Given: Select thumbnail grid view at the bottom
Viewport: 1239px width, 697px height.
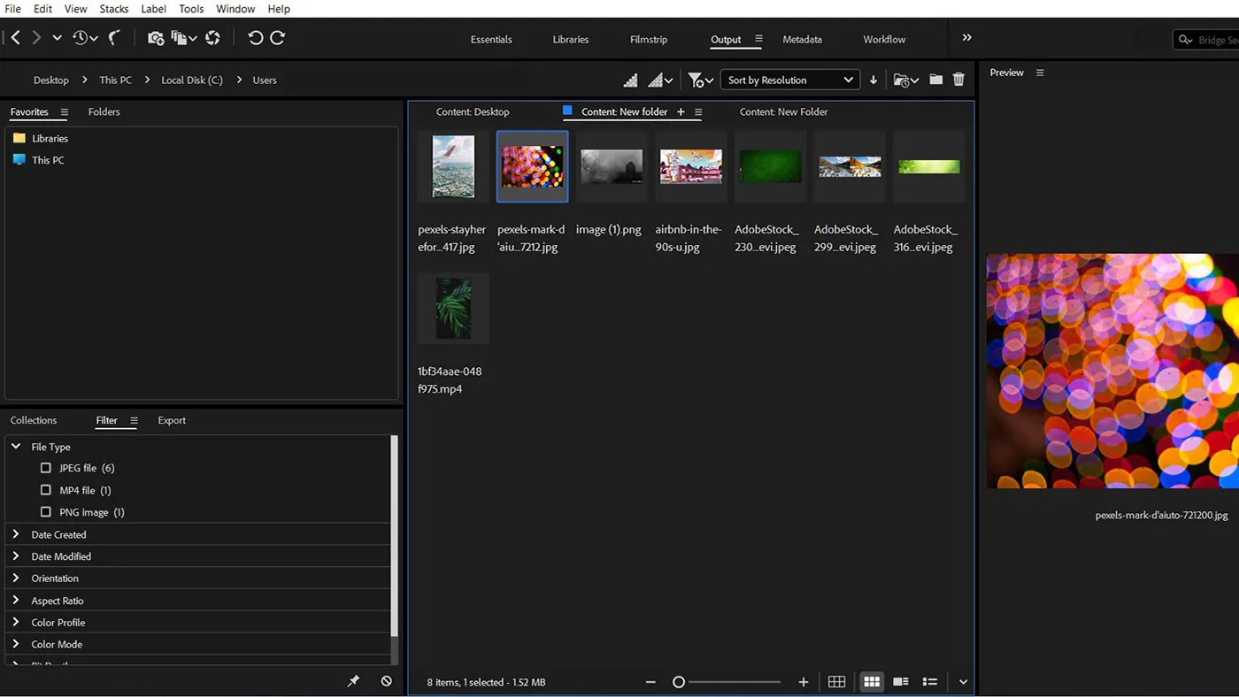Looking at the screenshot, I should [x=871, y=681].
